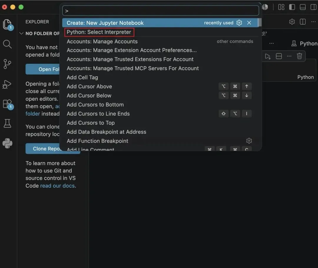Viewport: 318px width, 268px height.
Task: Remove Create: New Jupyter Notebook from recently used
Action: click(249, 23)
